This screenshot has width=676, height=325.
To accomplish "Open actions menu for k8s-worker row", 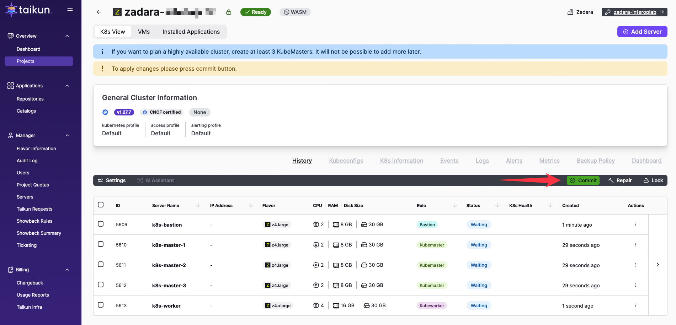I will pyautogui.click(x=635, y=305).
